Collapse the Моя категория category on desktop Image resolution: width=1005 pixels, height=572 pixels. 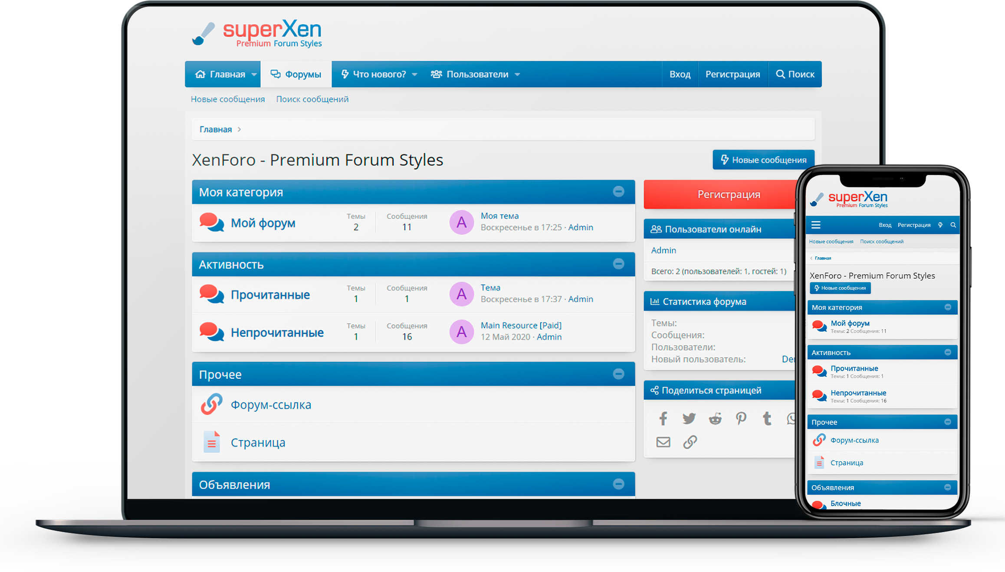pos(618,191)
